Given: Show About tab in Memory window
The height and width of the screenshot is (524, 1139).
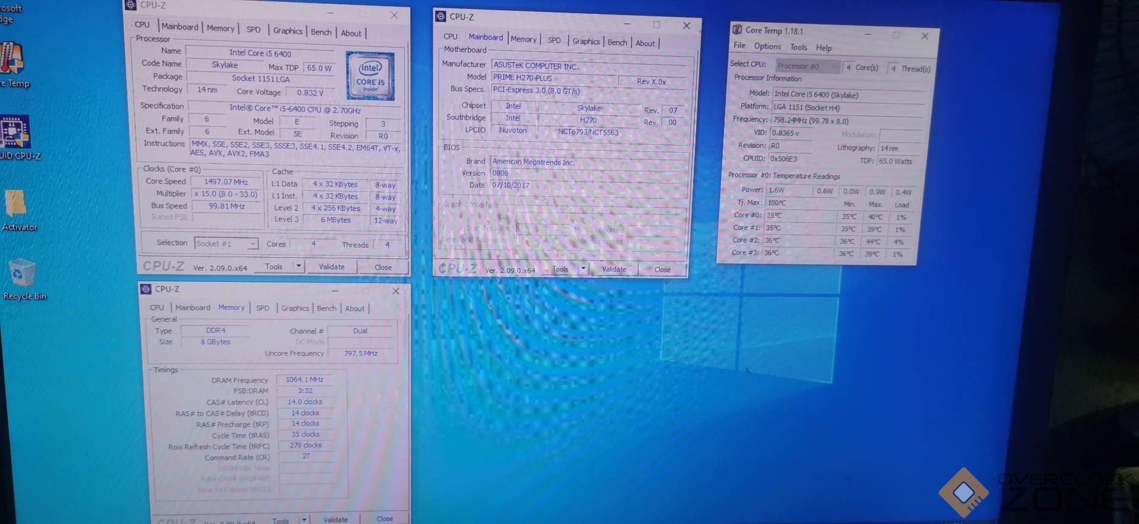Looking at the screenshot, I should point(355,308).
